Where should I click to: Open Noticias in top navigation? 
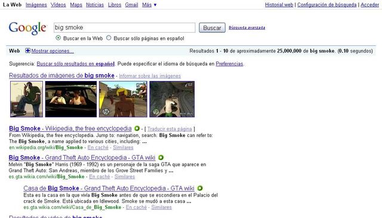[95, 5]
